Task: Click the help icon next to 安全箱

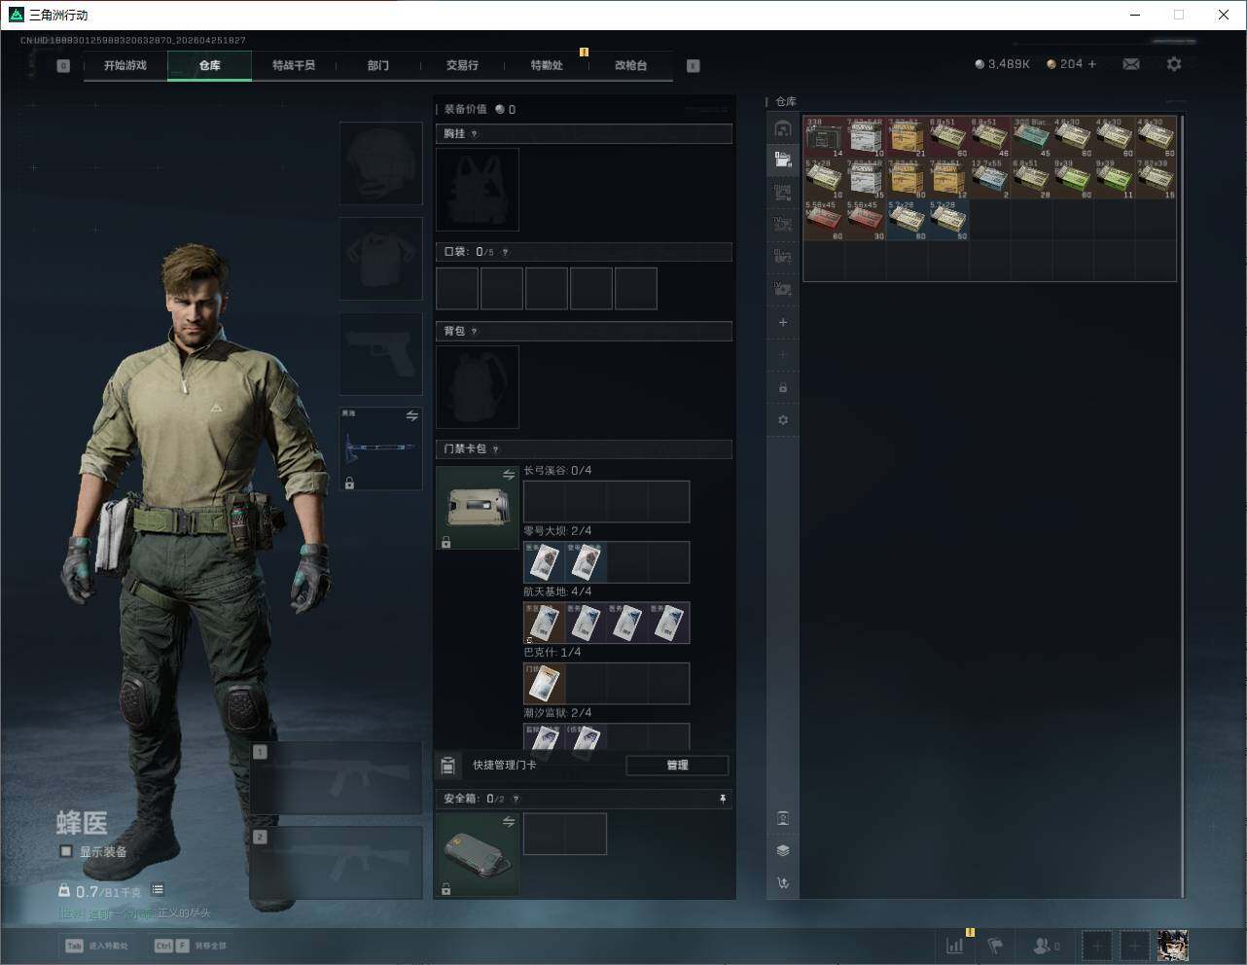Action: [516, 800]
